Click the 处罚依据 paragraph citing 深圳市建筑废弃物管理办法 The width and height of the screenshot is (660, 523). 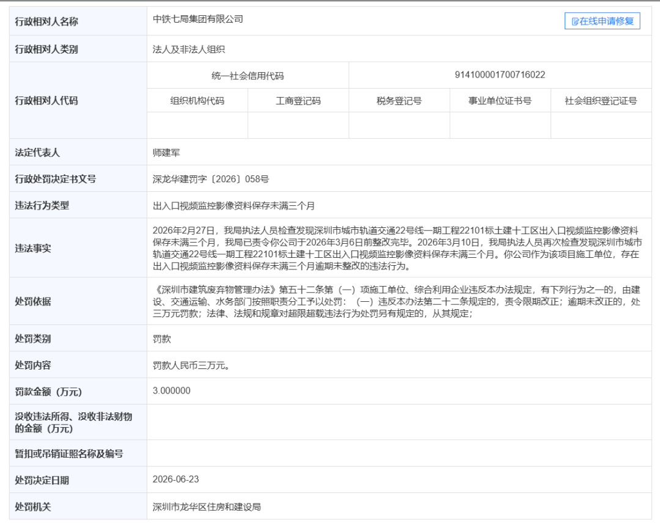(397, 302)
